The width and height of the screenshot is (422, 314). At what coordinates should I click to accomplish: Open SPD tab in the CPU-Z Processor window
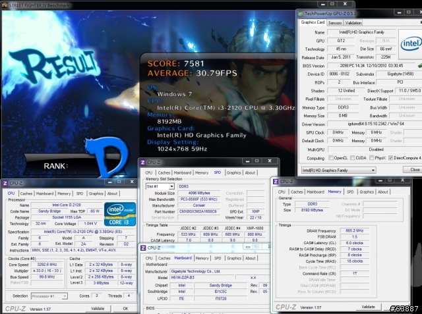tap(80, 194)
